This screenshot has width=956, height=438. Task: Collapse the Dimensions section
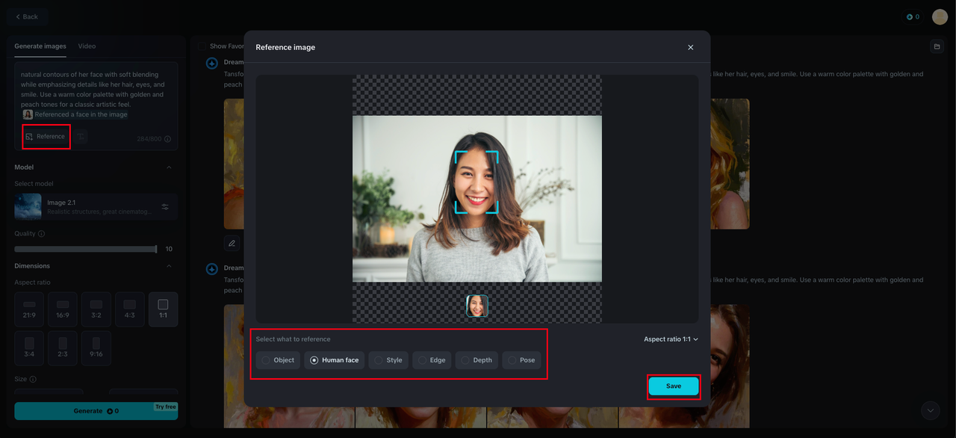[x=169, y=266]
